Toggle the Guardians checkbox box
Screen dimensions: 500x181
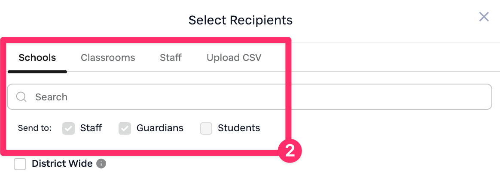pos(125,128)
